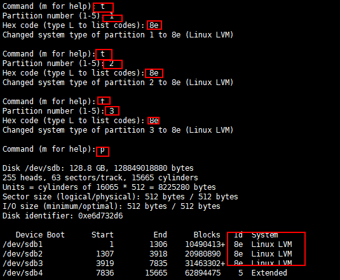The height and width of the screenshot is (280, 340).
Task: Click the 'Boot' column header
Action: point(56,235)
